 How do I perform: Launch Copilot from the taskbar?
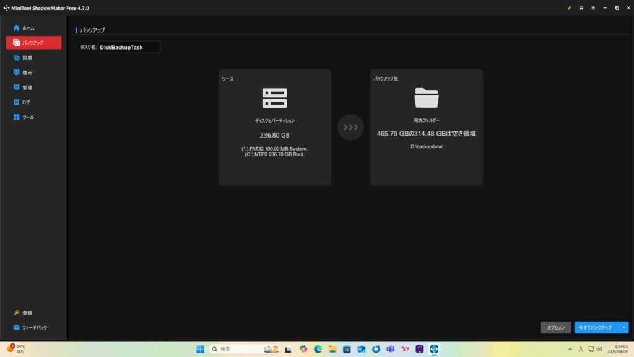point(303,349)
